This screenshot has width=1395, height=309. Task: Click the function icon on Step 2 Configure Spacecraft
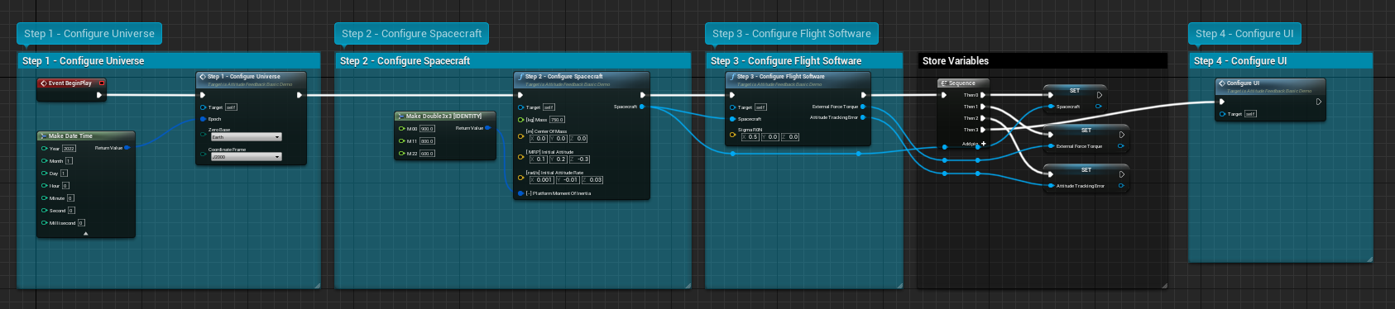pyautogui.click(x=520, y=77)
